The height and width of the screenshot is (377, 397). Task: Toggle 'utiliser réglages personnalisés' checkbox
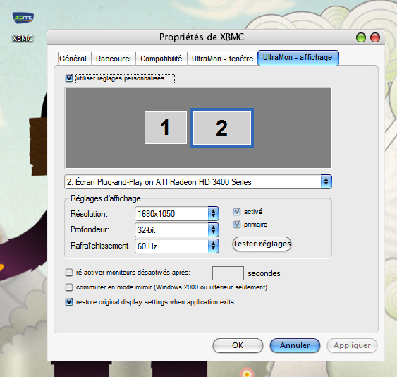tap(69, 78)
